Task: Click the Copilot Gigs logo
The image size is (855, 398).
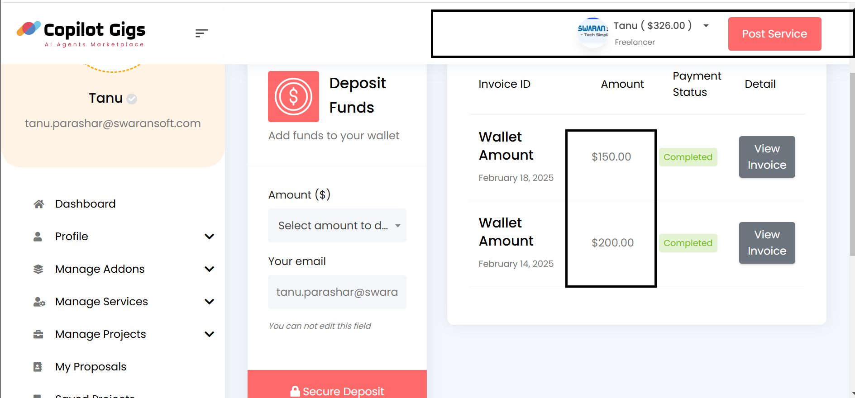Action: (x=81, y=34)
